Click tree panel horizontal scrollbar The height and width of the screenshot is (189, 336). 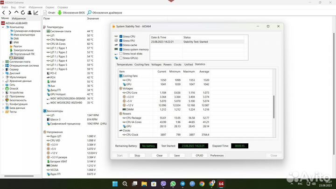pyautogui.click(x=19, y=176)
